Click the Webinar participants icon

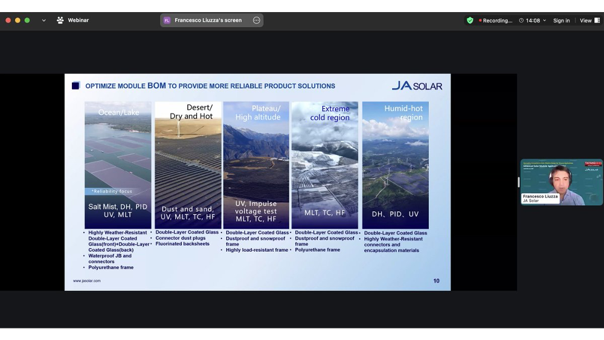[60, 21]
